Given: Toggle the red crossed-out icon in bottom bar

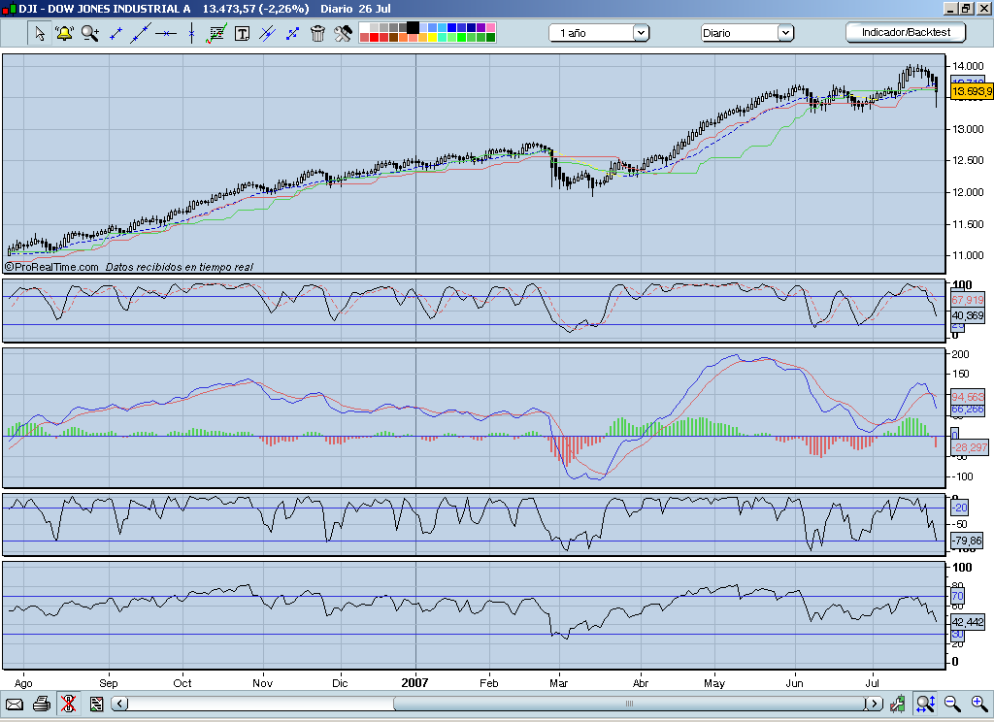Looking at the screenshot, I should pos(69,704).
